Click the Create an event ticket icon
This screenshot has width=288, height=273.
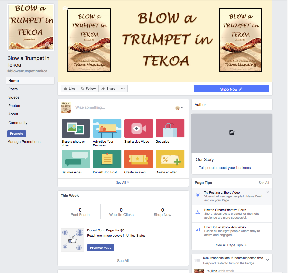(138, 159)
